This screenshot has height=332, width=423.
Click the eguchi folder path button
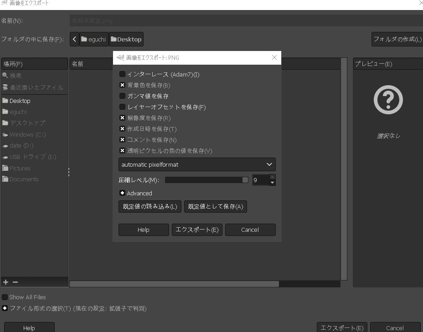click(x=94, y=39)
